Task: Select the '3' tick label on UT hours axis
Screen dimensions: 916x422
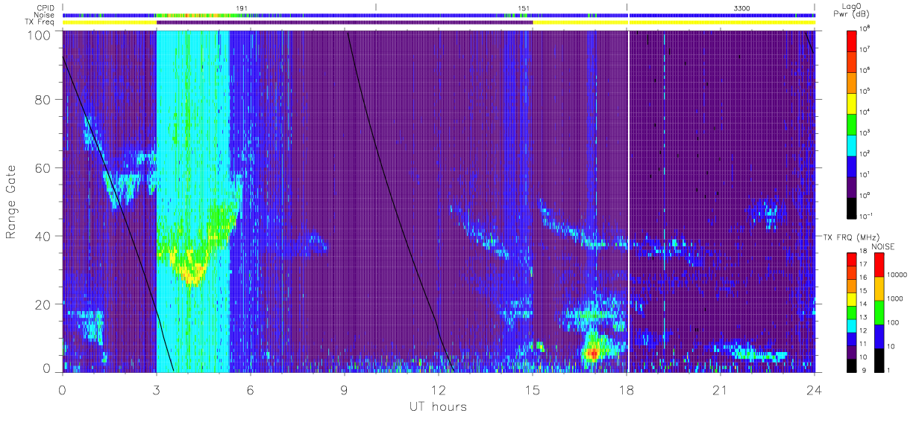Action: click(x=157, y=390)
